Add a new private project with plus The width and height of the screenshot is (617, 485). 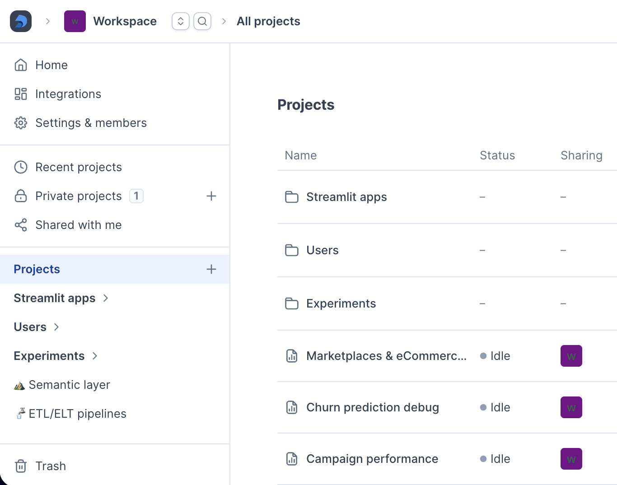click(x=211, y=196)
